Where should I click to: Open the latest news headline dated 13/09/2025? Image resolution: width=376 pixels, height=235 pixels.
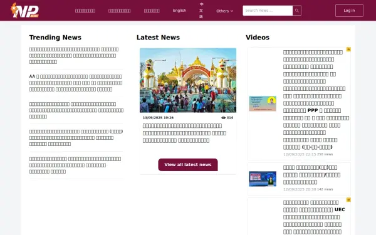(184, 133)
